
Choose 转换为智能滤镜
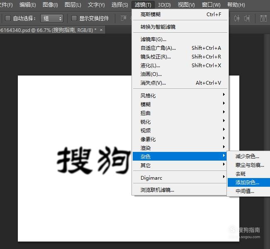[180, 27]
